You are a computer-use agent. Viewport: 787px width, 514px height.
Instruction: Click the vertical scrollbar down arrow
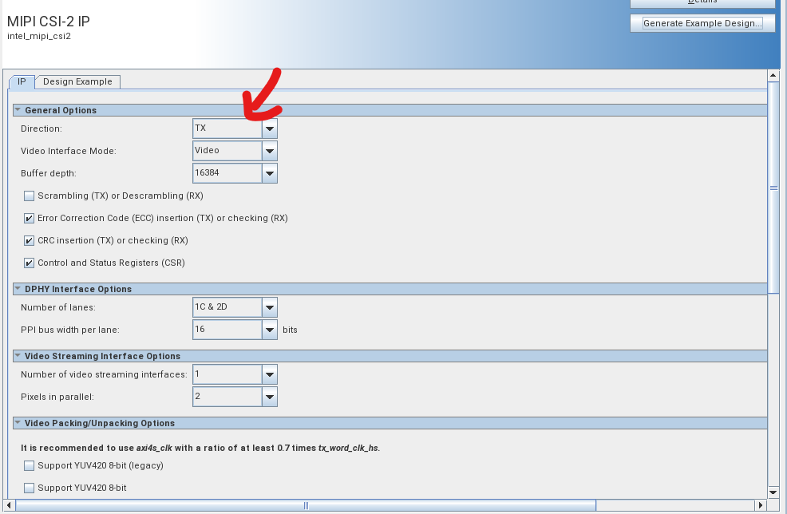(x=773, y=492)
